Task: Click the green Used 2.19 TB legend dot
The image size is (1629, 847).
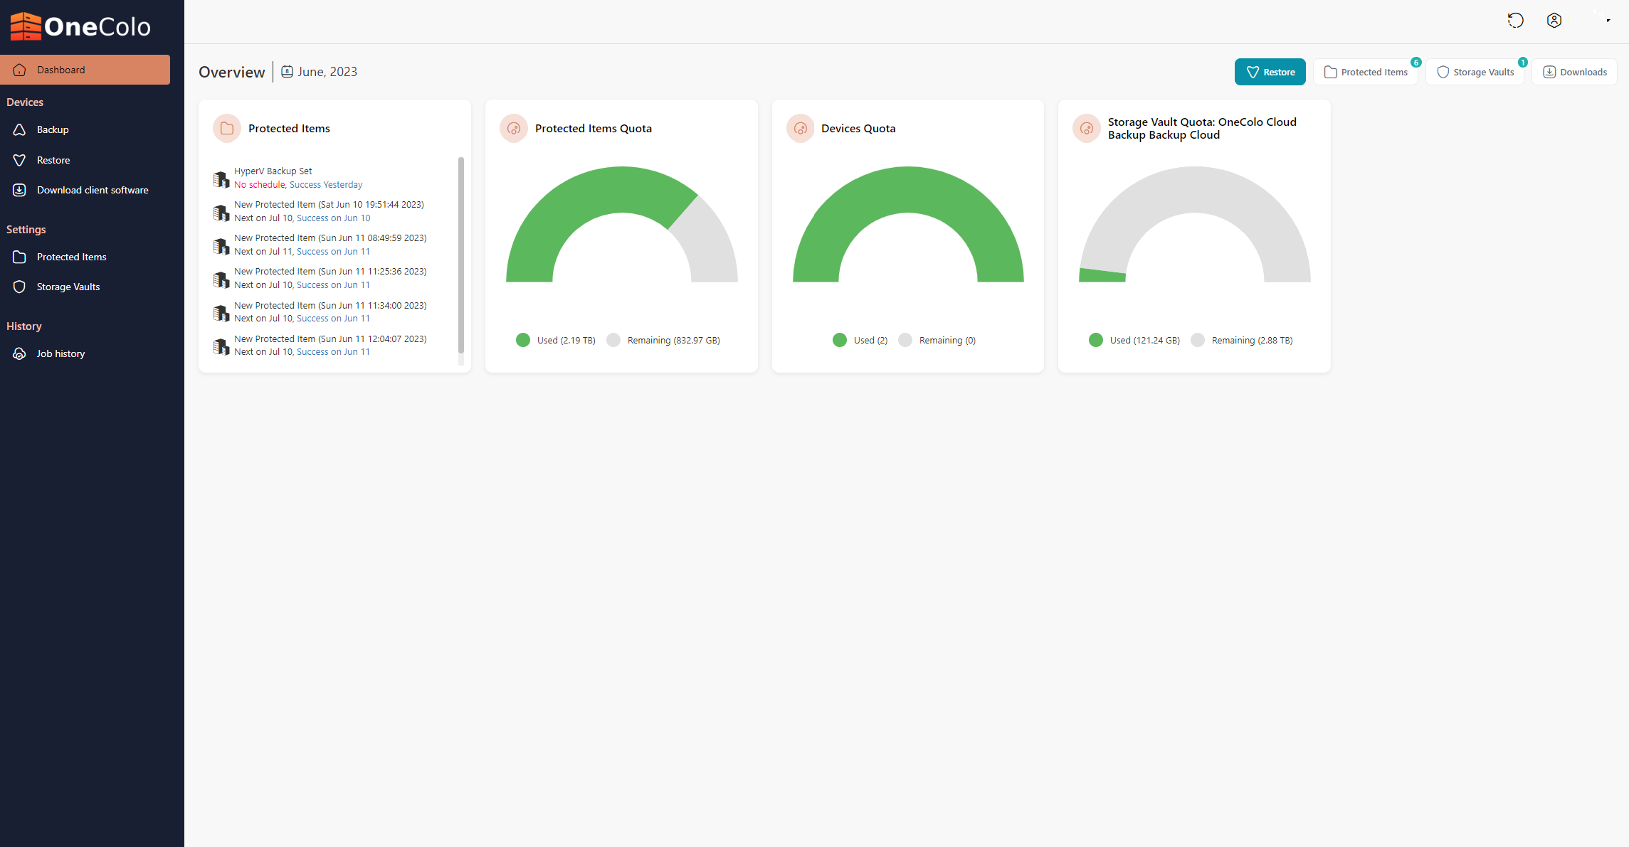Action: coord(523,340)
